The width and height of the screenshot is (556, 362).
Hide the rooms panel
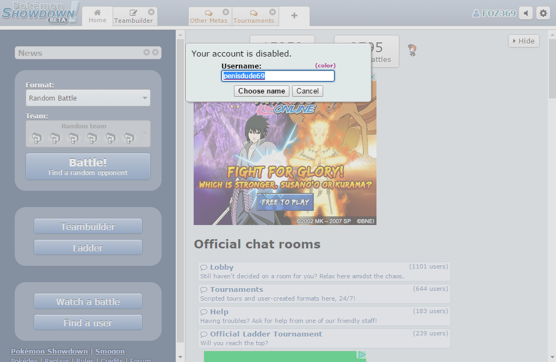click(x=524, y=41)
